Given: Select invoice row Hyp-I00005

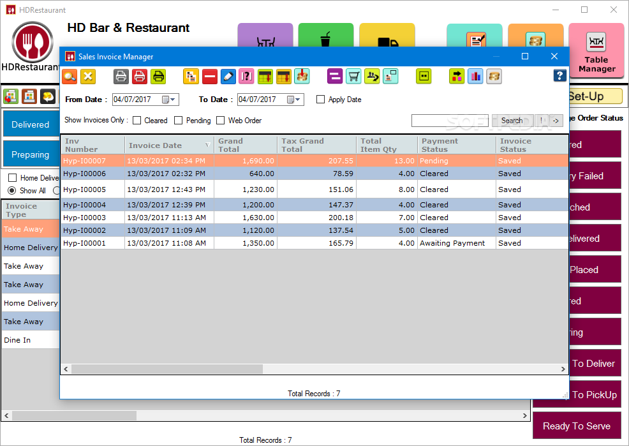Looking at the screenshot, I should coord(314,190).
